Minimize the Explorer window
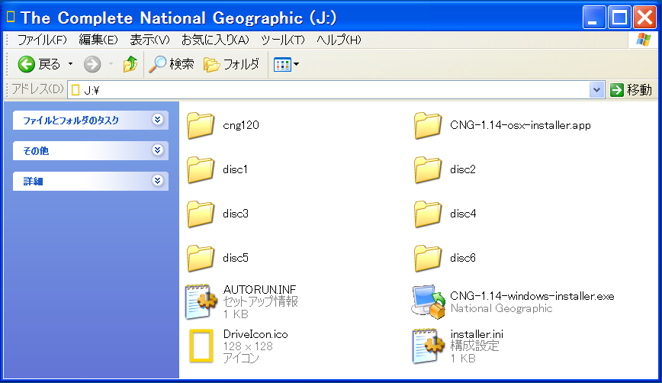The height and width of the screenshot is (383, 662). click(x=593, y=18)
